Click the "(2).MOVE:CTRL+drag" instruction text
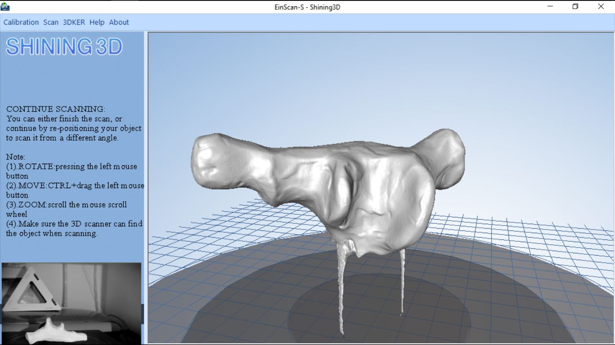The width and height of the screenshot is (615, 345). [x=75, y=190]
